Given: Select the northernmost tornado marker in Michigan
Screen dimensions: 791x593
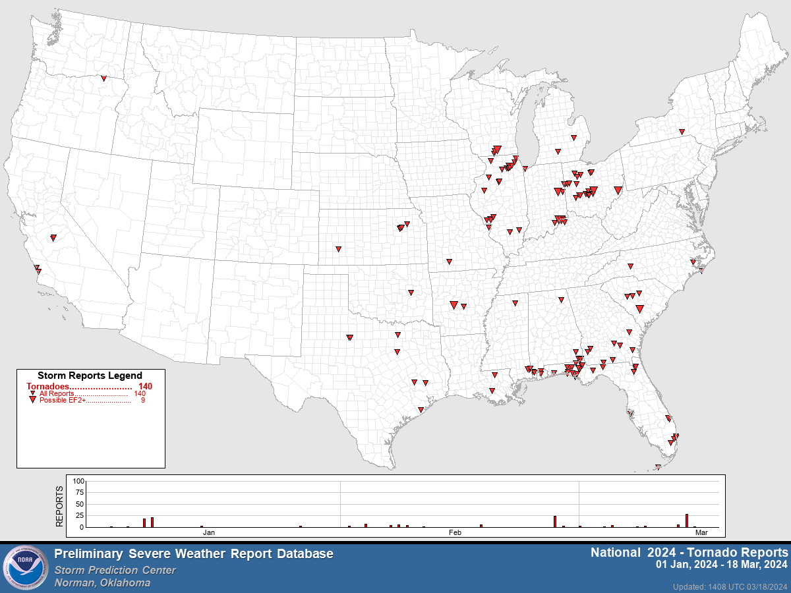Looking at the screenshot, I should tap(573, 138).
